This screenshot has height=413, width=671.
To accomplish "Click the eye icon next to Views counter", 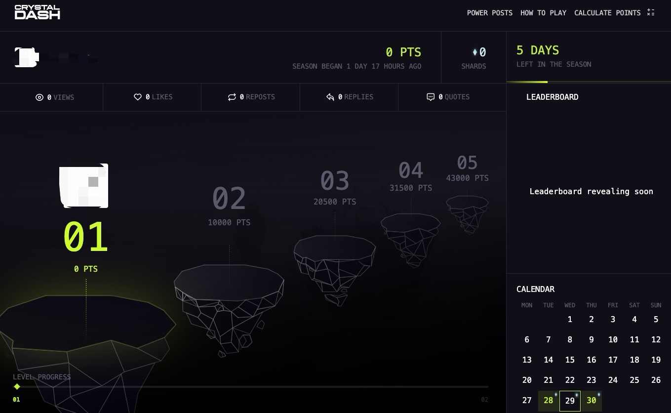I will click(x=39, y=97).
